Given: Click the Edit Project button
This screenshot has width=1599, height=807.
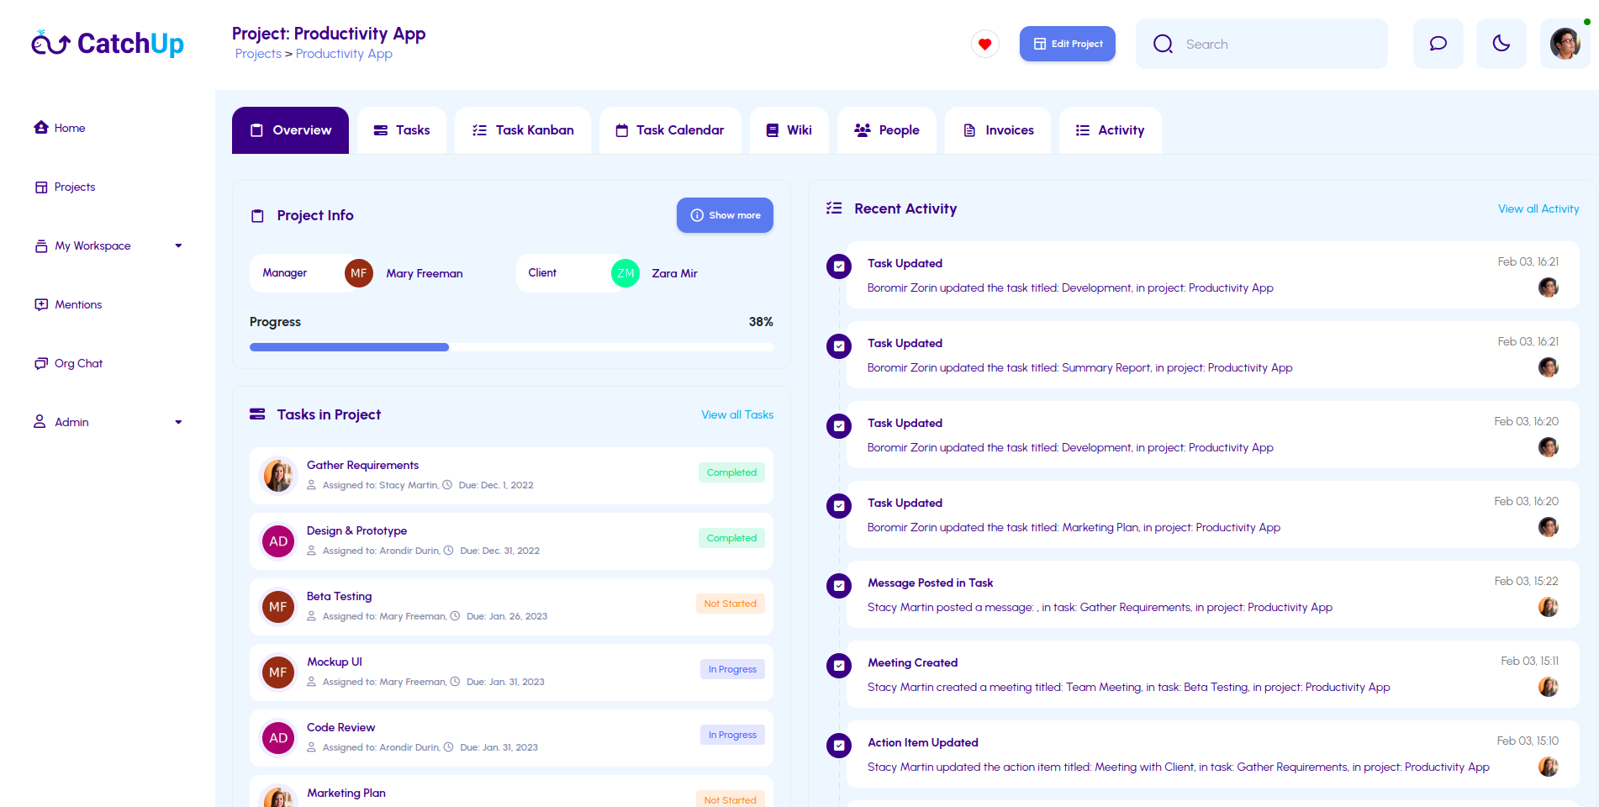Looking at the screenshot, I should click(1067, 44).
